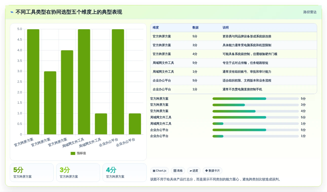
Task: Click the 2.5 y-axis tick label
Action: point(20,82)
